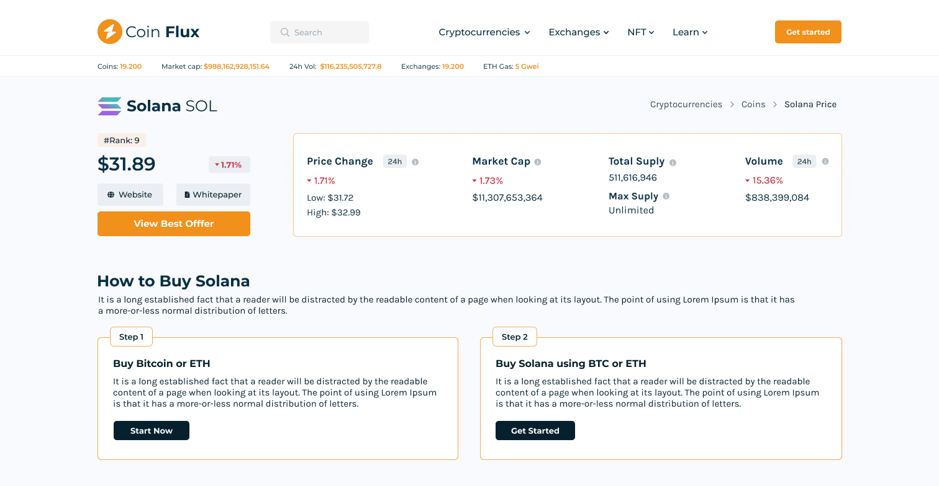The width and height of the screenshot is (939, 486).
Task: Click the Step 1 label tag
Action: click(x=131, y=337)
